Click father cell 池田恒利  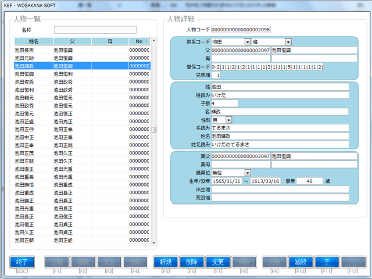point(72,74)
